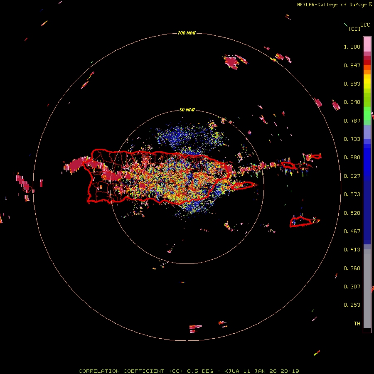Click the pink top segment of the color bar
Screen dimensions: 374x374
[367, 44]
